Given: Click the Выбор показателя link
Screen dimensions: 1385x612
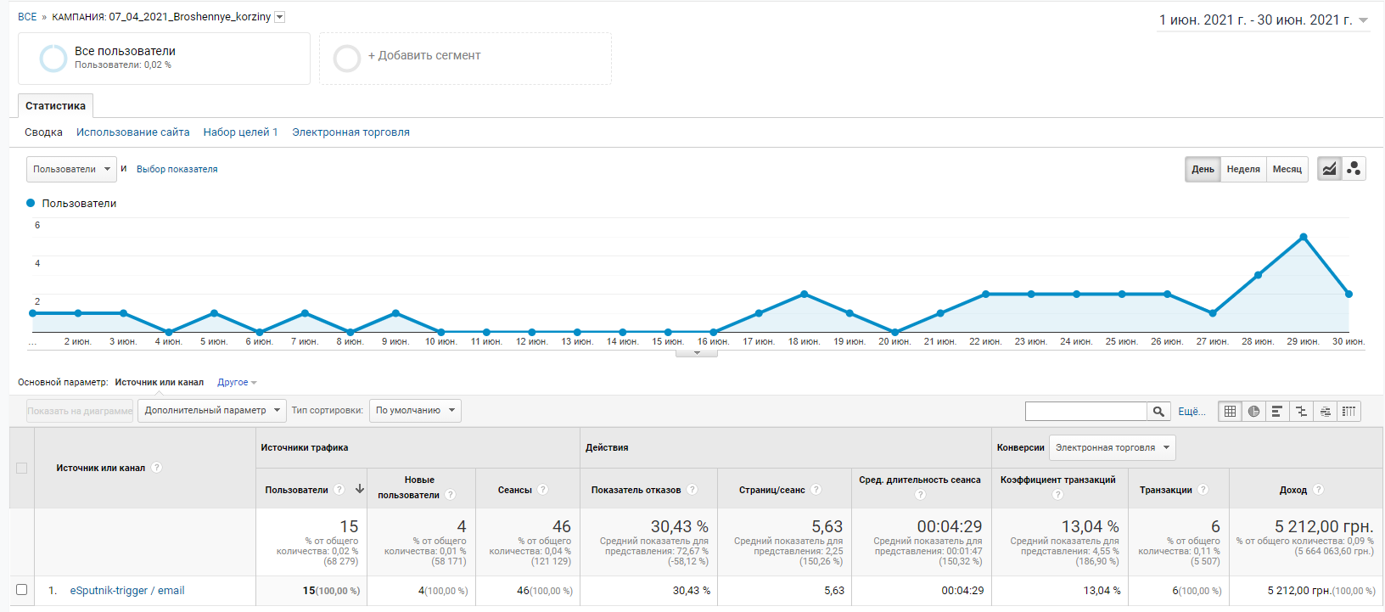Looking at the screenshot, I should (x=177, y=169).
